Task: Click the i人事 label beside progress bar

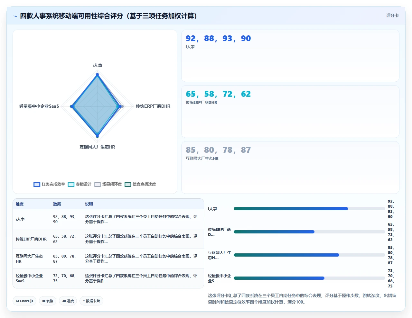Action: [212, 209]
